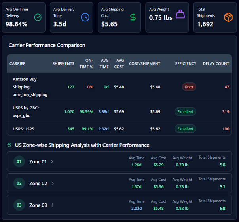Screen dimensions: 239x222
Task: Click the 127 shipments value
Action: click(71, 87)
